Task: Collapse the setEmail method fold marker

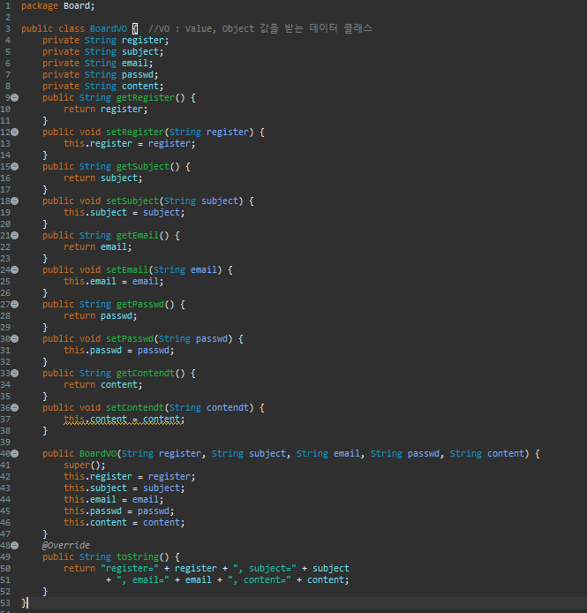Action: tap(15, 269)
